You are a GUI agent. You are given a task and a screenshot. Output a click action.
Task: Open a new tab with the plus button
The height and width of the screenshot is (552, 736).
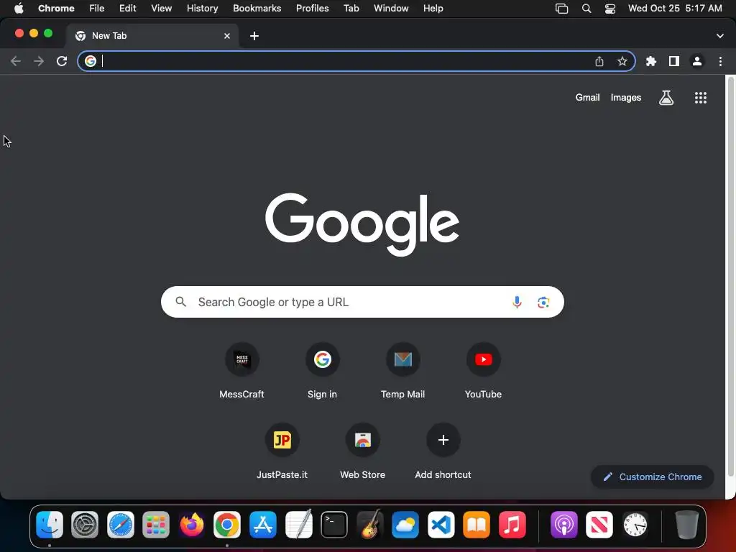point(254,36)
